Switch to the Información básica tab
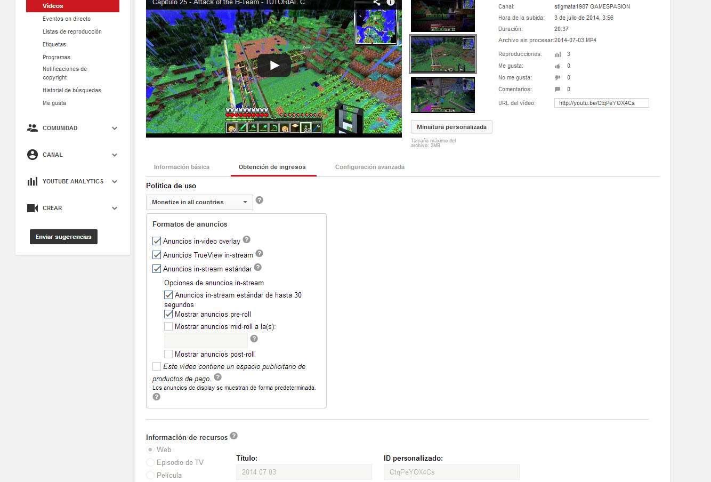Screen dimensions: 711x482 pyautogui.click(x=182, y=167)
